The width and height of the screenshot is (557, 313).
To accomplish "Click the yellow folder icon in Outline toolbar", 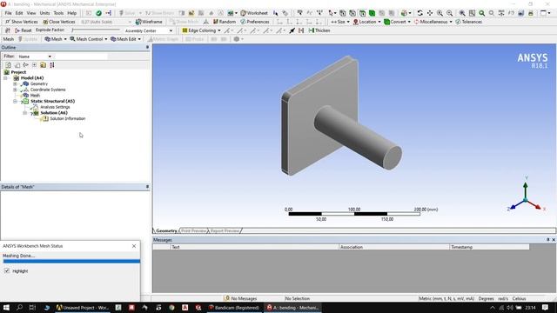I will pos(43,65).
